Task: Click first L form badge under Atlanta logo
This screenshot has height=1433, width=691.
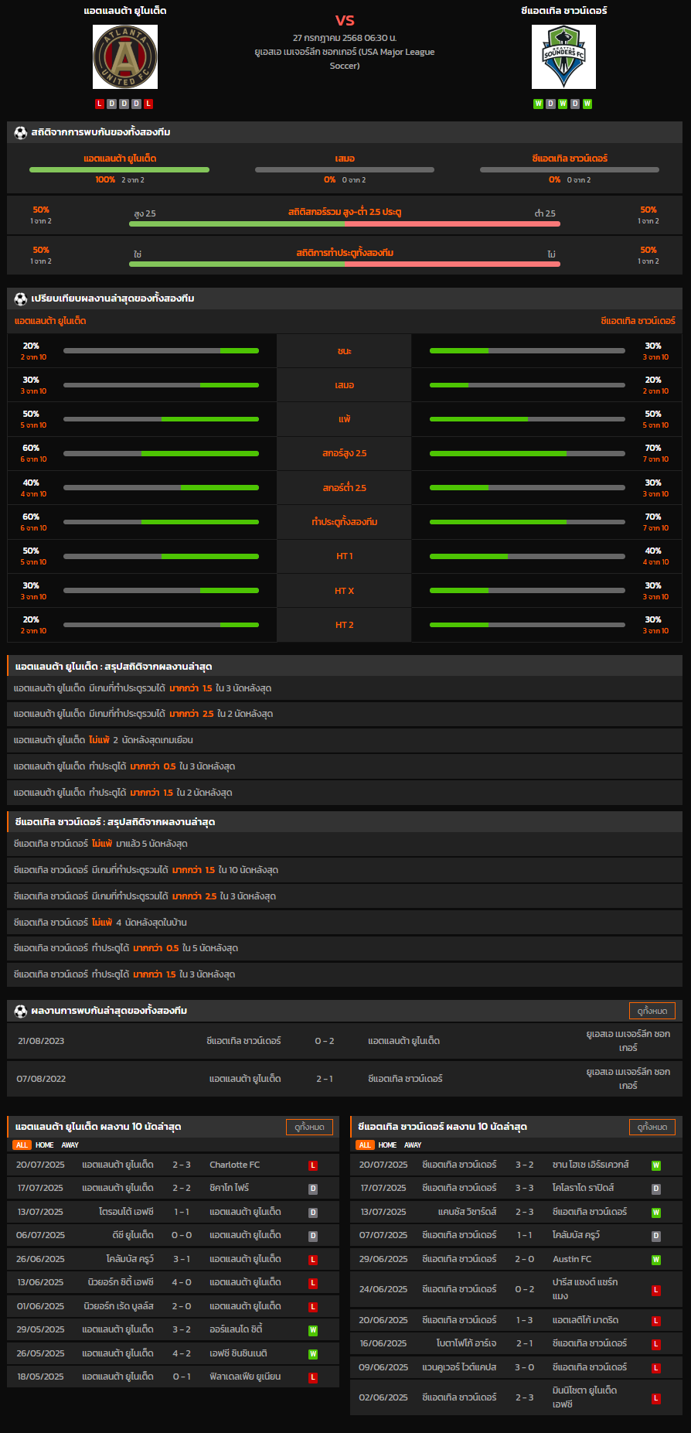Action: click(100, 104)
